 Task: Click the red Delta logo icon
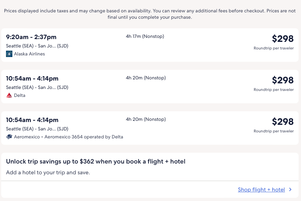pyautogui.click(x=9, y=95)
